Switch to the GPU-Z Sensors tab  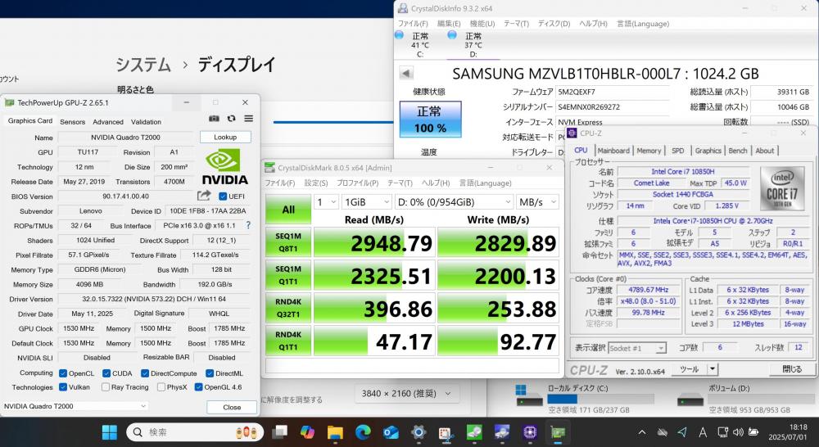coord(73,122)
